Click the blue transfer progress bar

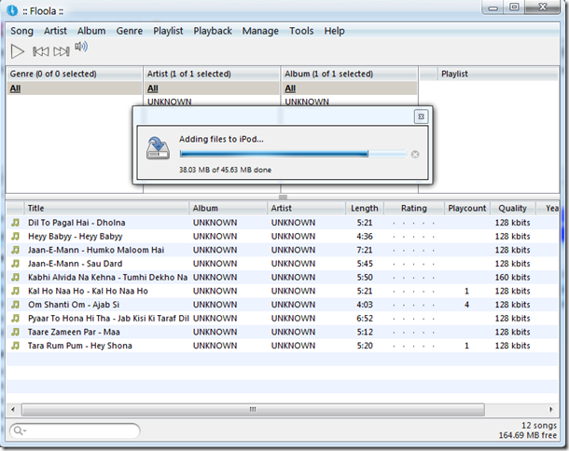click(x=293, y=154)
